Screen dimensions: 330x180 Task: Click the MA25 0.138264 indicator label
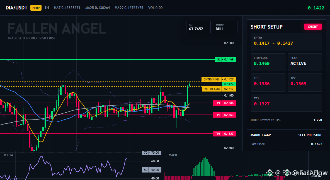click(x=98, y=7)
